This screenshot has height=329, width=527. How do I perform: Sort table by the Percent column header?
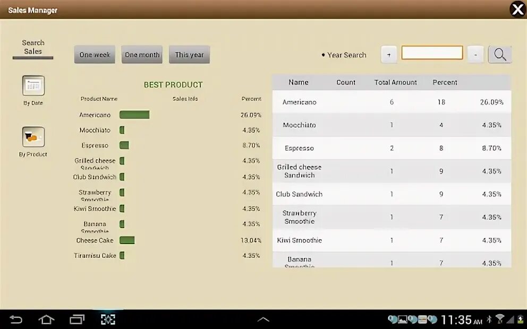(x=445, y=82)
